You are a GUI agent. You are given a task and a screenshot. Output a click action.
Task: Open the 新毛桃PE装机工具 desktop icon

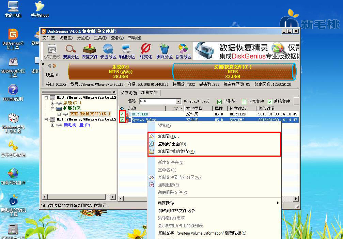coord(13,205)
